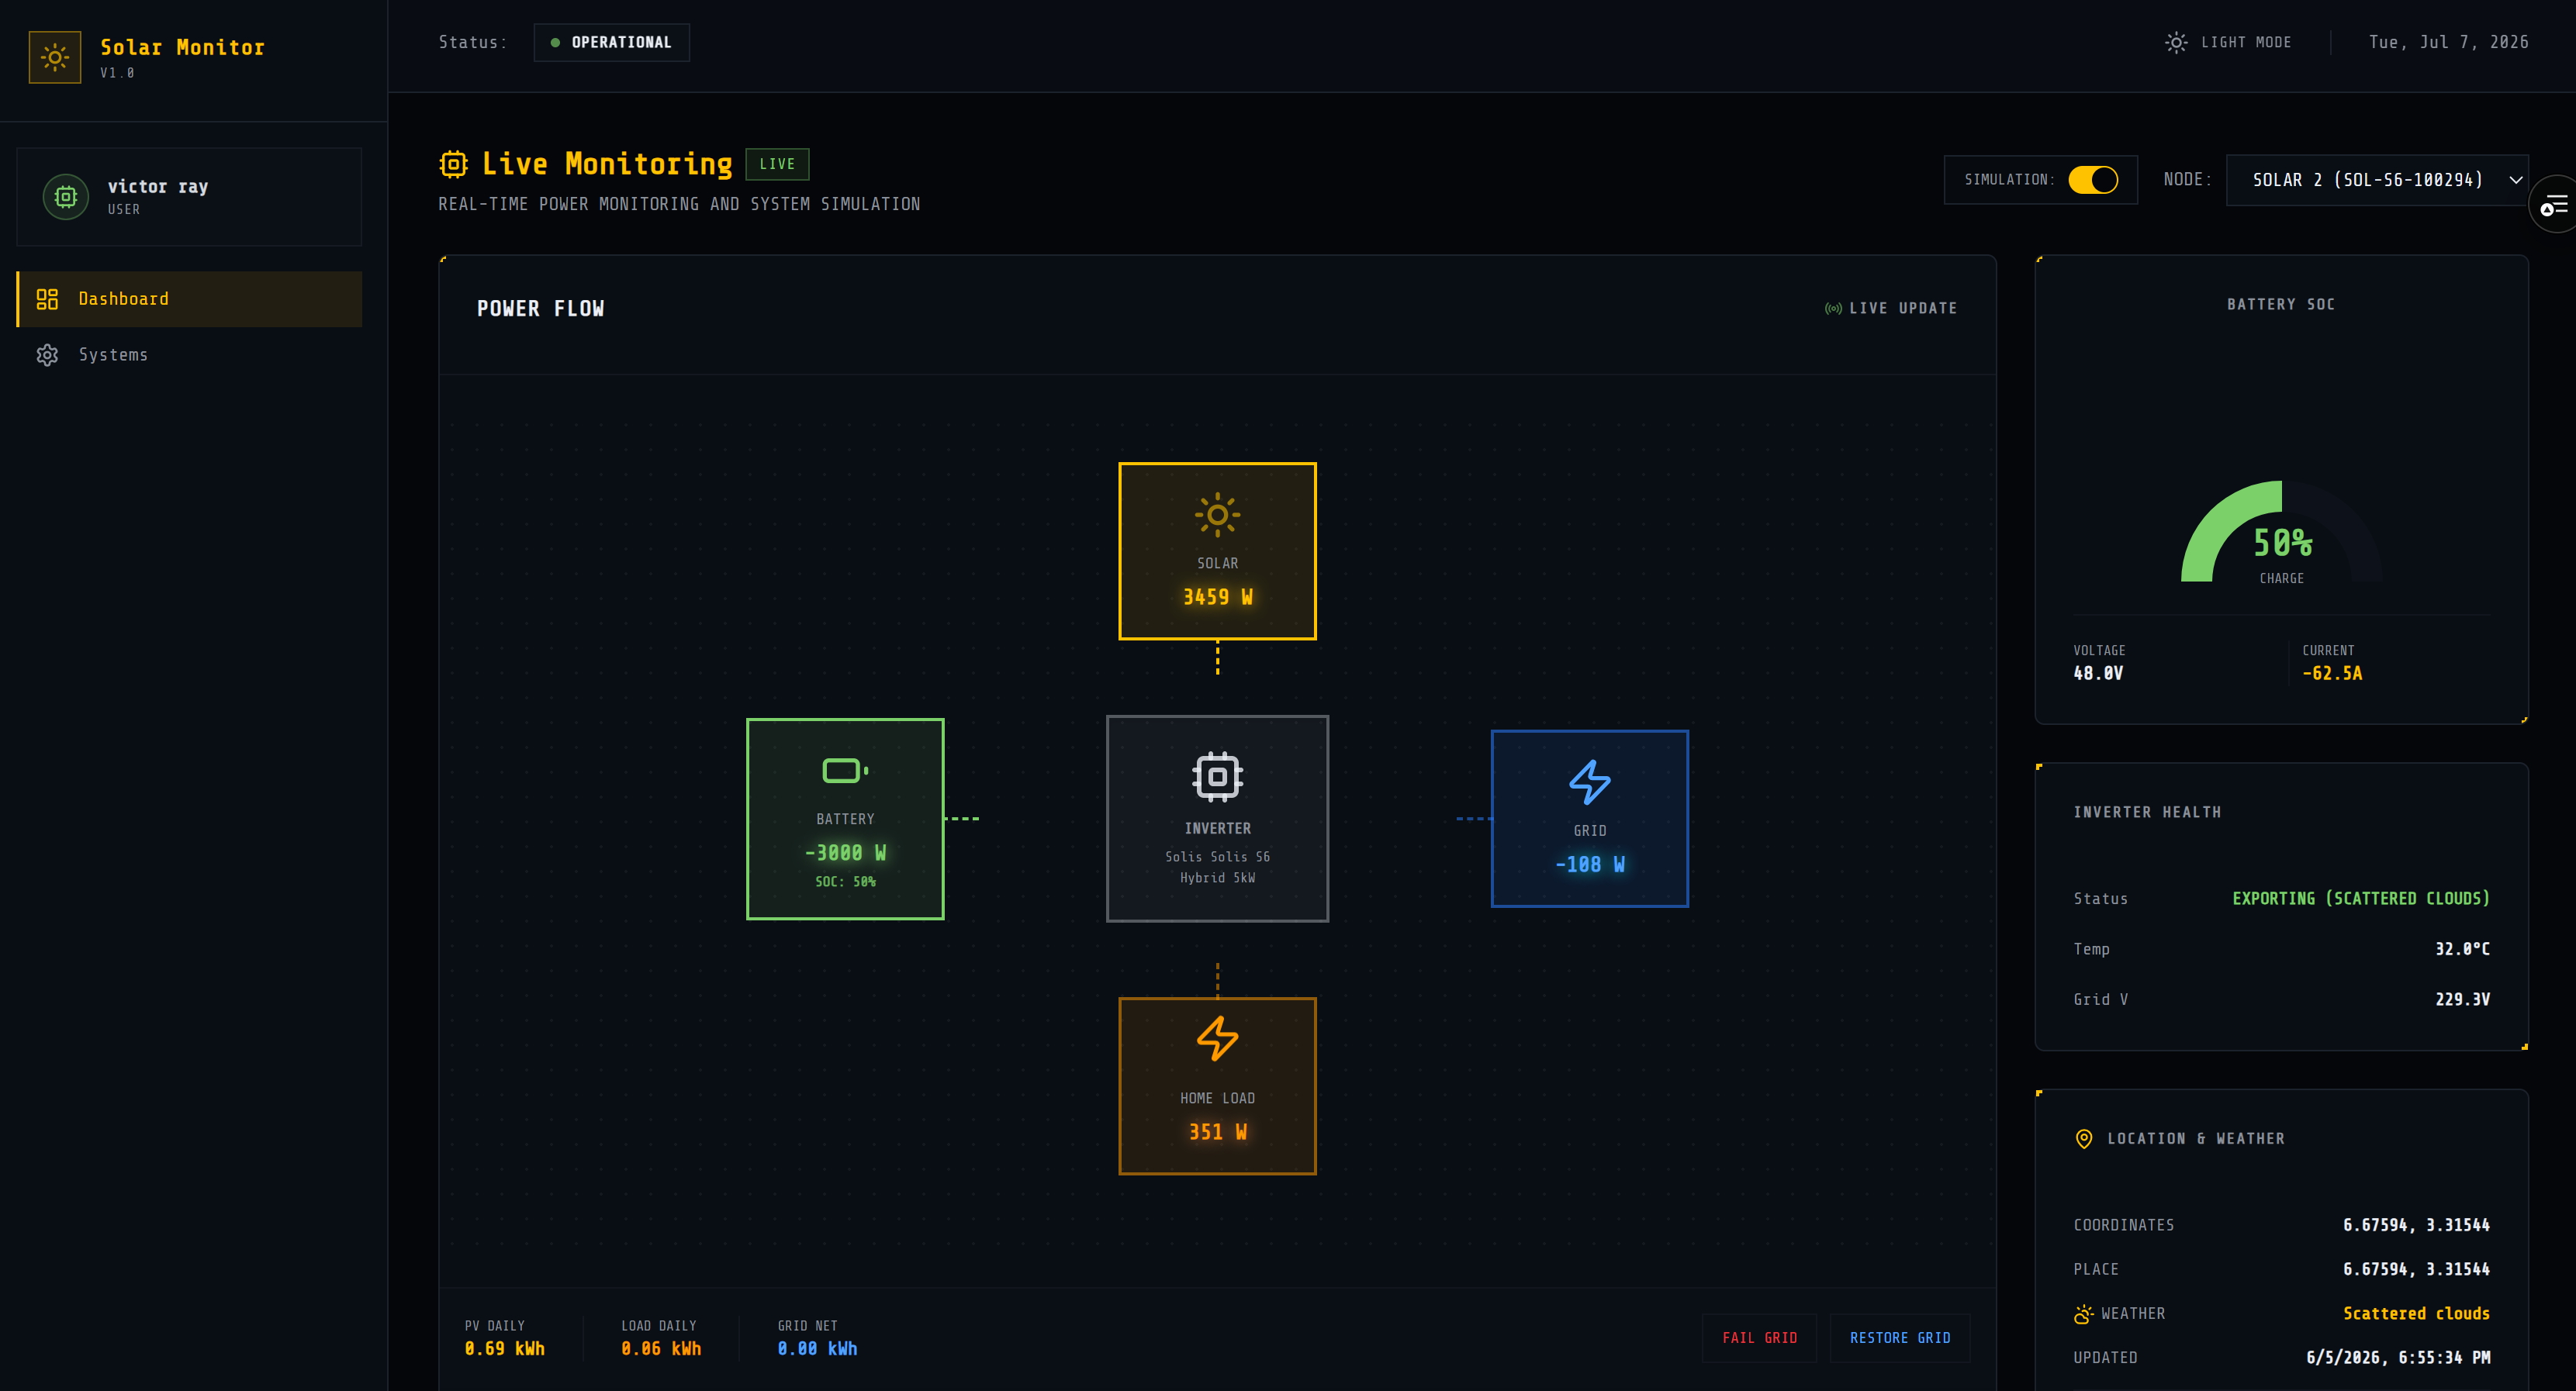The width and height of the screenshot is (2576, 1391).
Task: Click the Systems gear icon
Action: [x=47, y=355]
